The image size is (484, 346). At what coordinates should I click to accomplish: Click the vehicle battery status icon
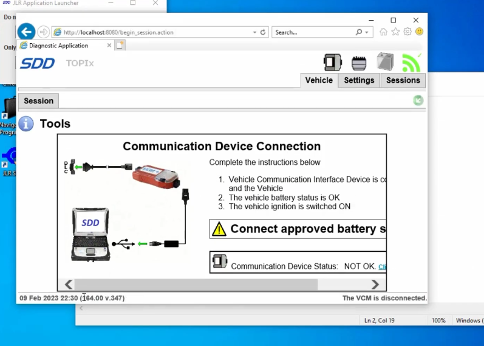coord(385,61)
